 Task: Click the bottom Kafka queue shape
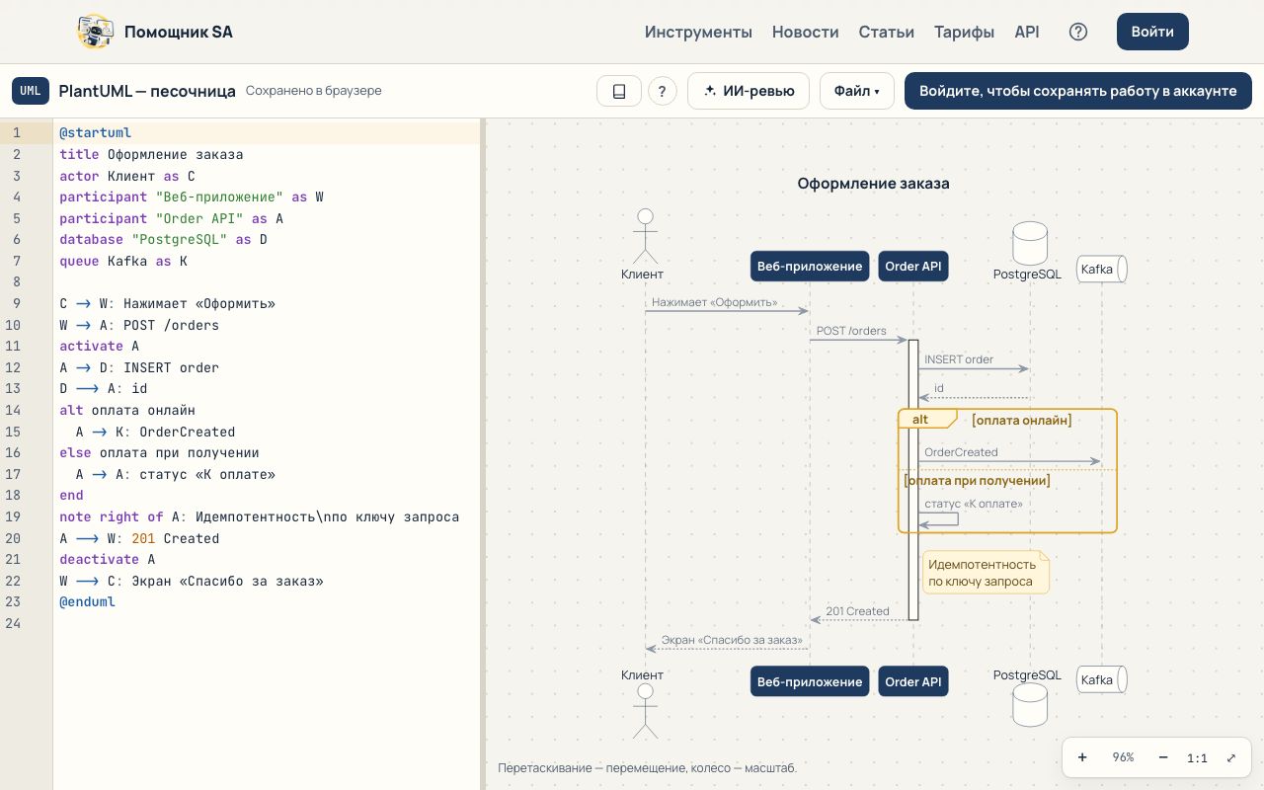coord(1101,680)
